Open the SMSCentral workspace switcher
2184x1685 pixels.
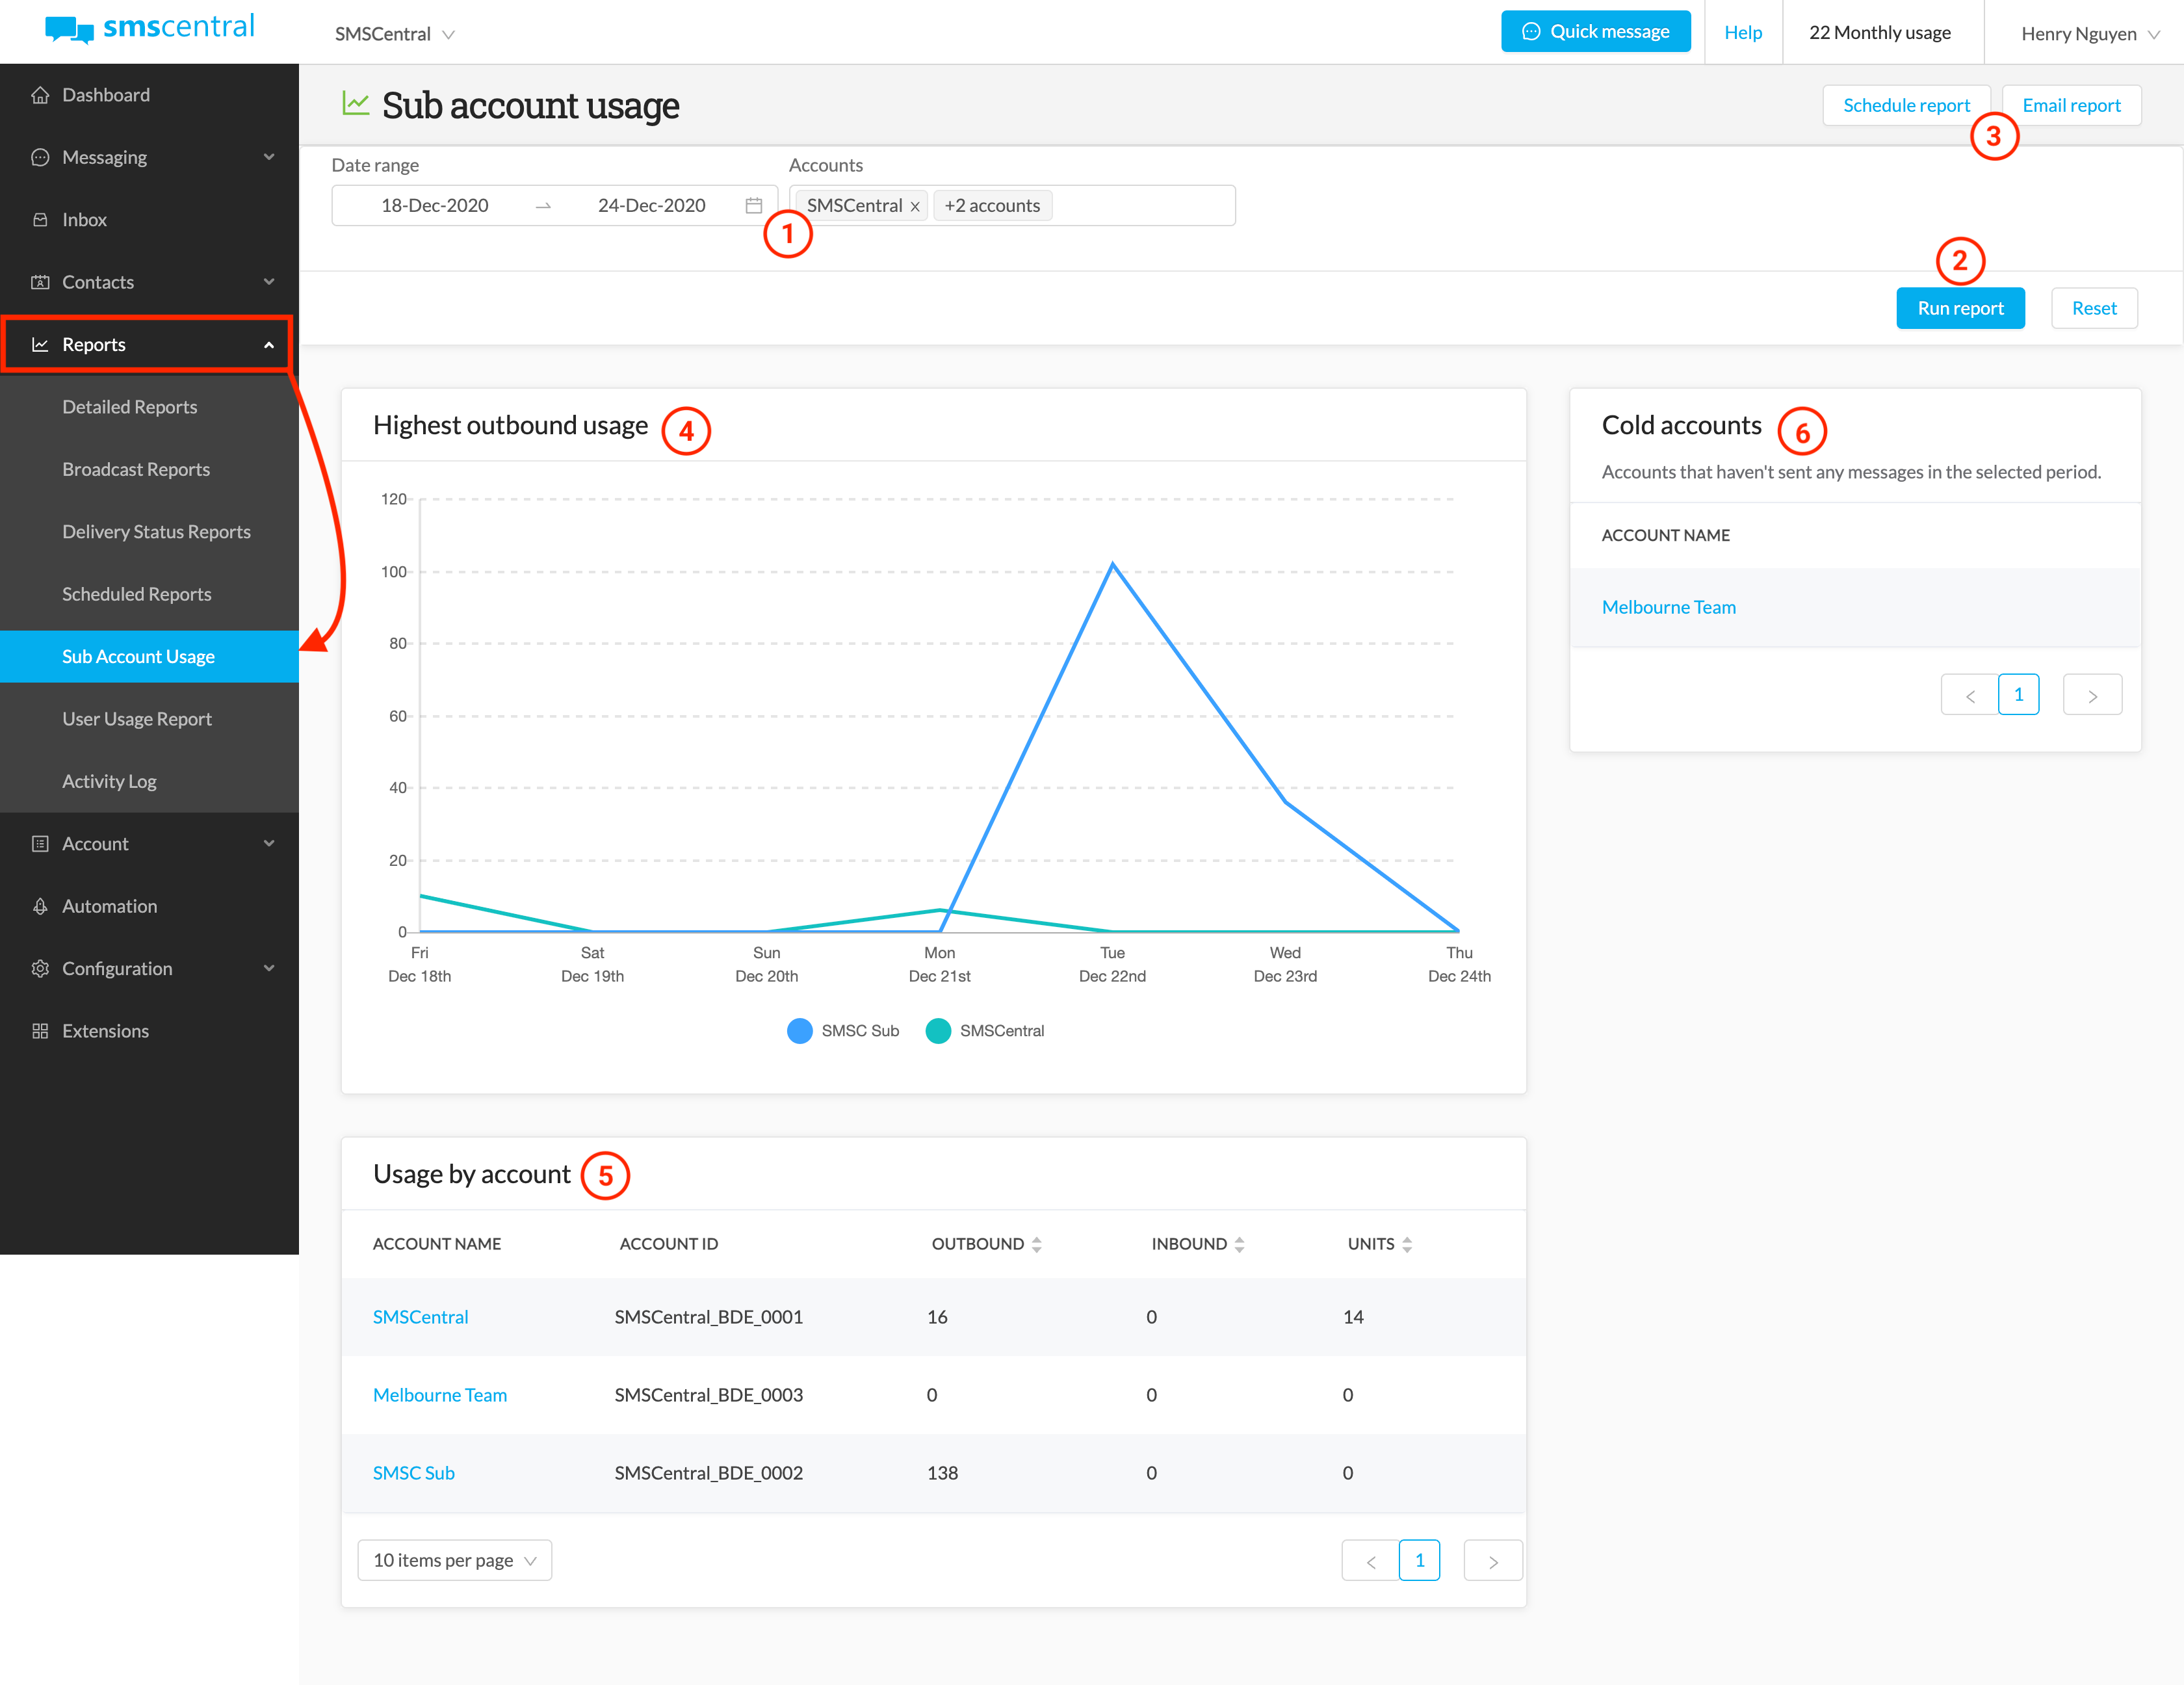[x=393, y=33]
